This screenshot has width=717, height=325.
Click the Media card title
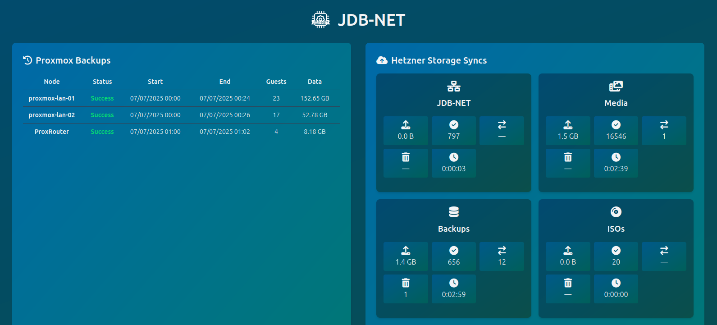point(616,103)
